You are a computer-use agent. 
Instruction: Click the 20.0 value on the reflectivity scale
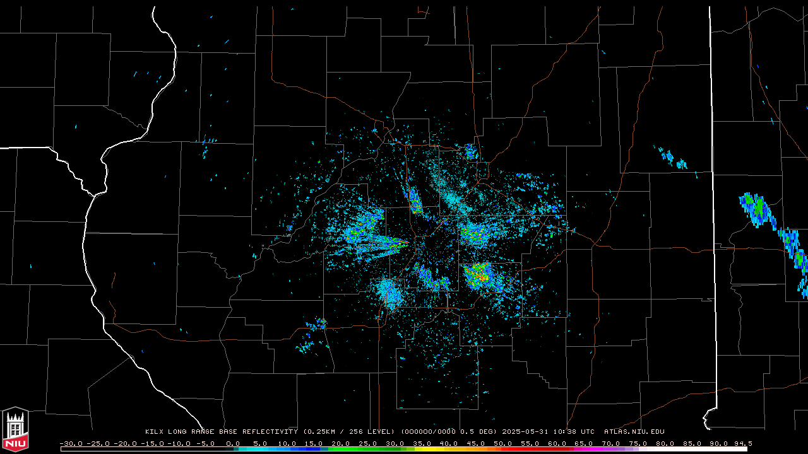341,443
